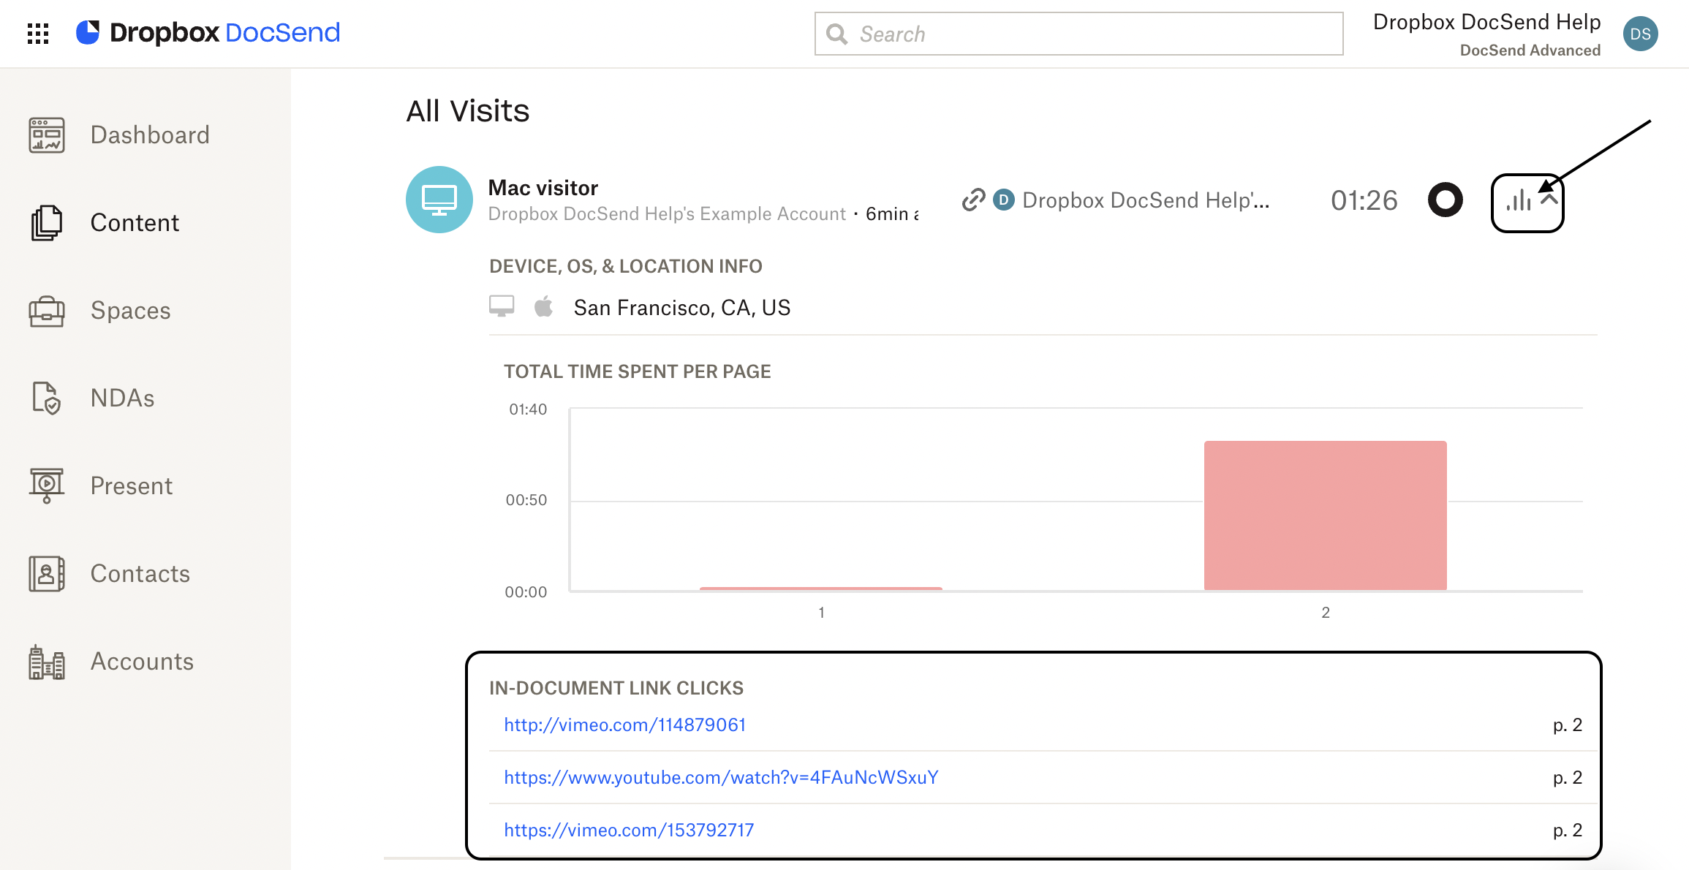1689x870 pixels.
Task: Open the vimeo.com/153792717 link
Action: 629,830
